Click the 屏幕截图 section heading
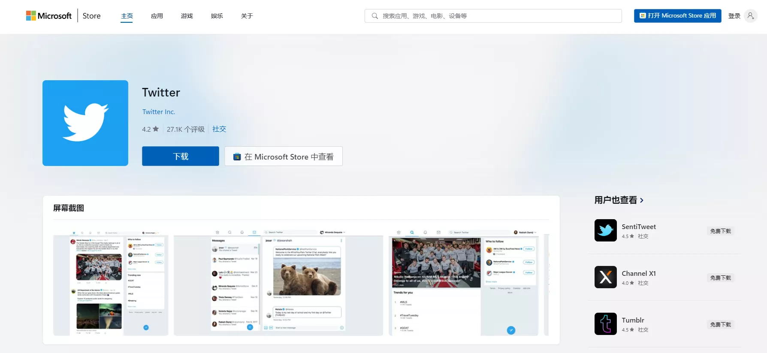The height and width of the screenshot is (353, 767). click(x=69, y=208)
